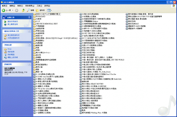
Task: Select icon of Wedding Wars file
Action: 80,113
